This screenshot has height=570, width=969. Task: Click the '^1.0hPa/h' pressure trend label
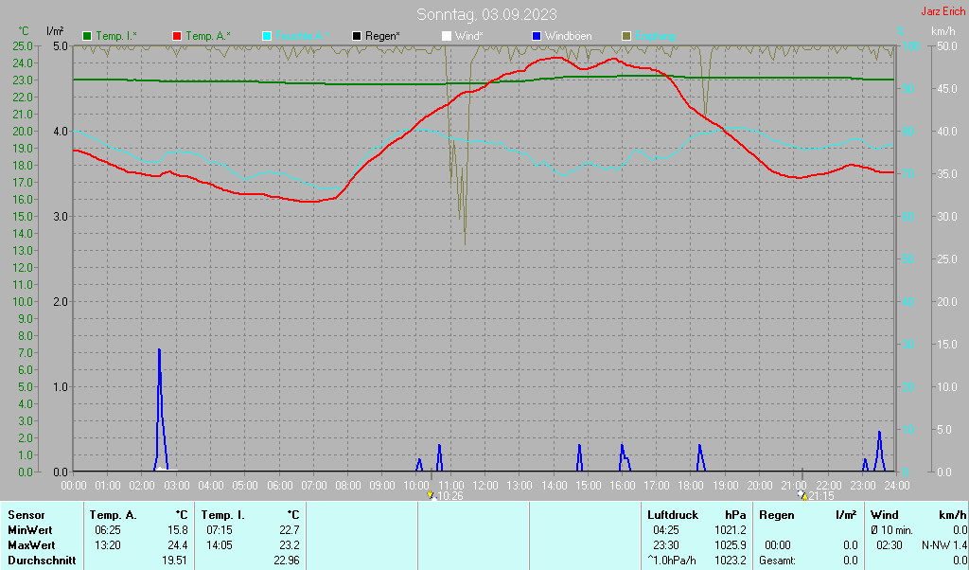[x=672, y=561]
